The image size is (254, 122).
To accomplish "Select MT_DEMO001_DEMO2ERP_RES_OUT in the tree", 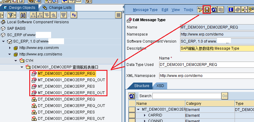I will click(x=71, y=93).
